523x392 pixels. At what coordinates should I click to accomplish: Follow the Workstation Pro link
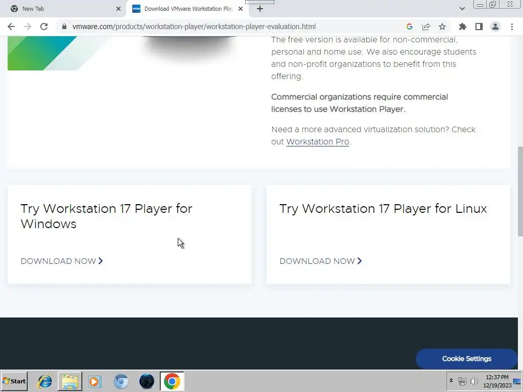(x=318, y=142)
